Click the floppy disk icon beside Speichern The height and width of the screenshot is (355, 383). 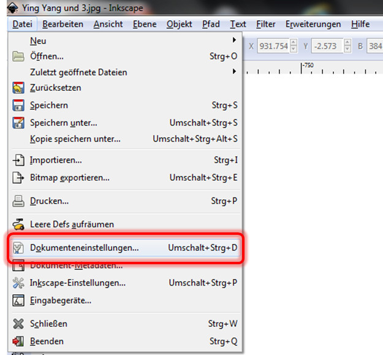(18, 105)
